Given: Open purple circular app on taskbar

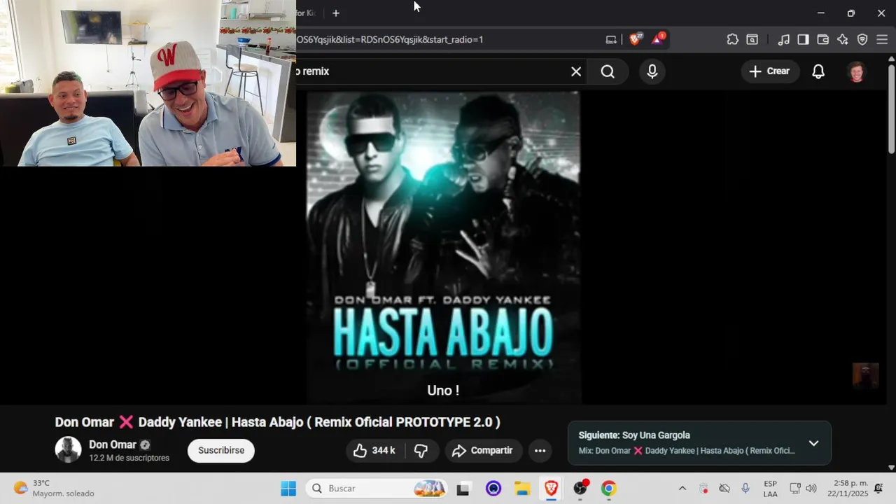Looking at the screenshot, I should point(493,489).
